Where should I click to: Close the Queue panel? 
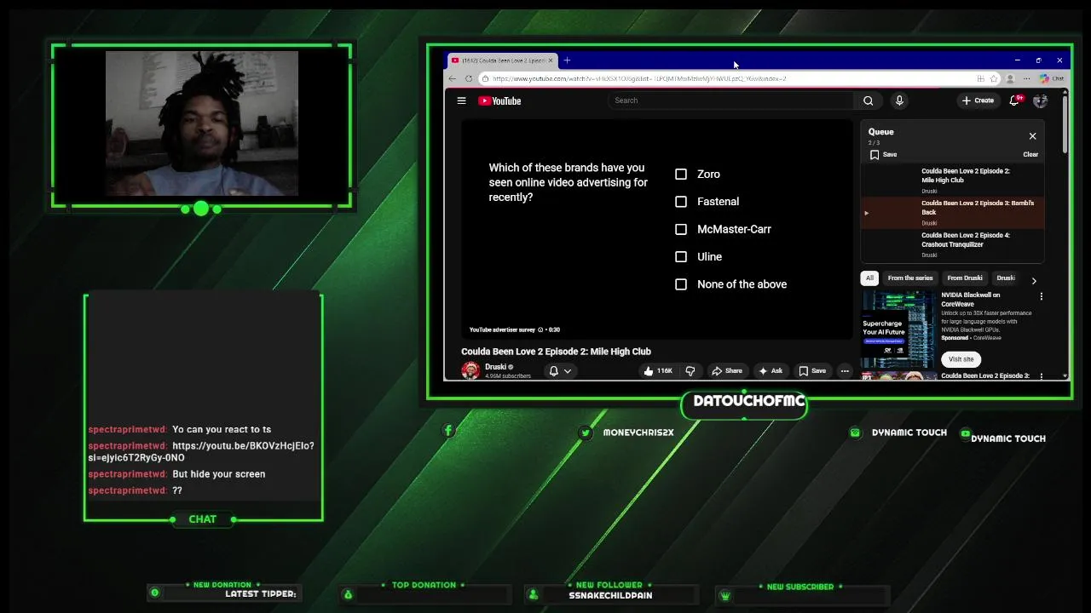[x=1032, y=136]
